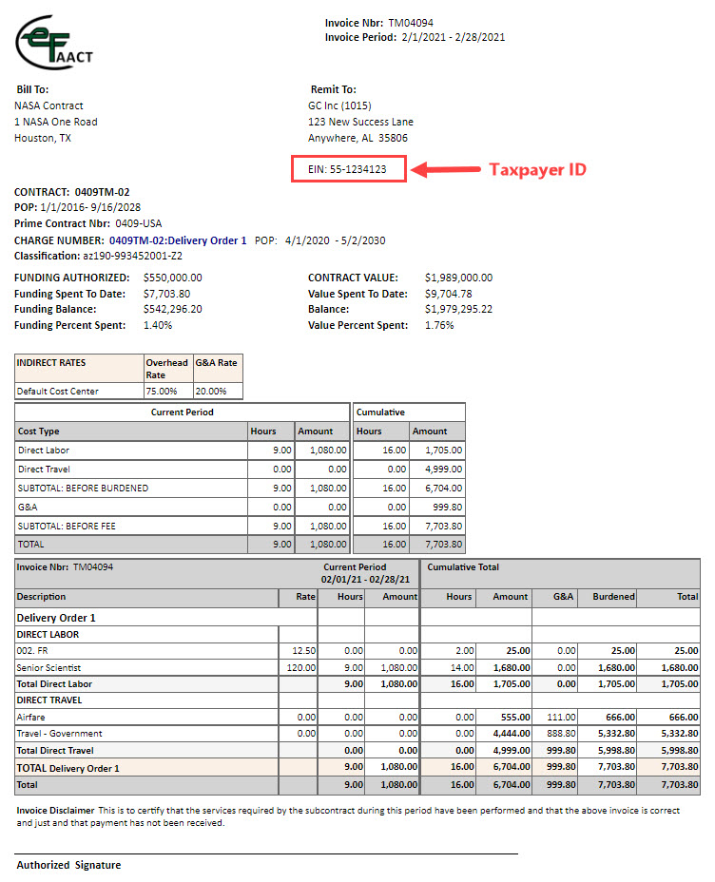Select the Remit To heading
This screenshot has height=882, width=715.
(333, 88)
